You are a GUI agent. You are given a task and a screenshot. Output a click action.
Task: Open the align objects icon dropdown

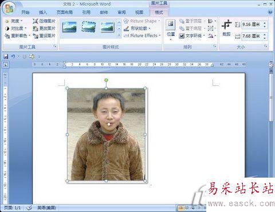pyautogui.click(x=212, y=21)
